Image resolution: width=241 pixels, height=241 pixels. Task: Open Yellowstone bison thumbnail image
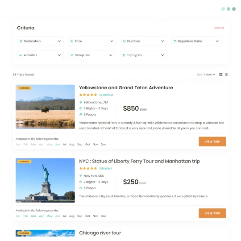(45, 107)
